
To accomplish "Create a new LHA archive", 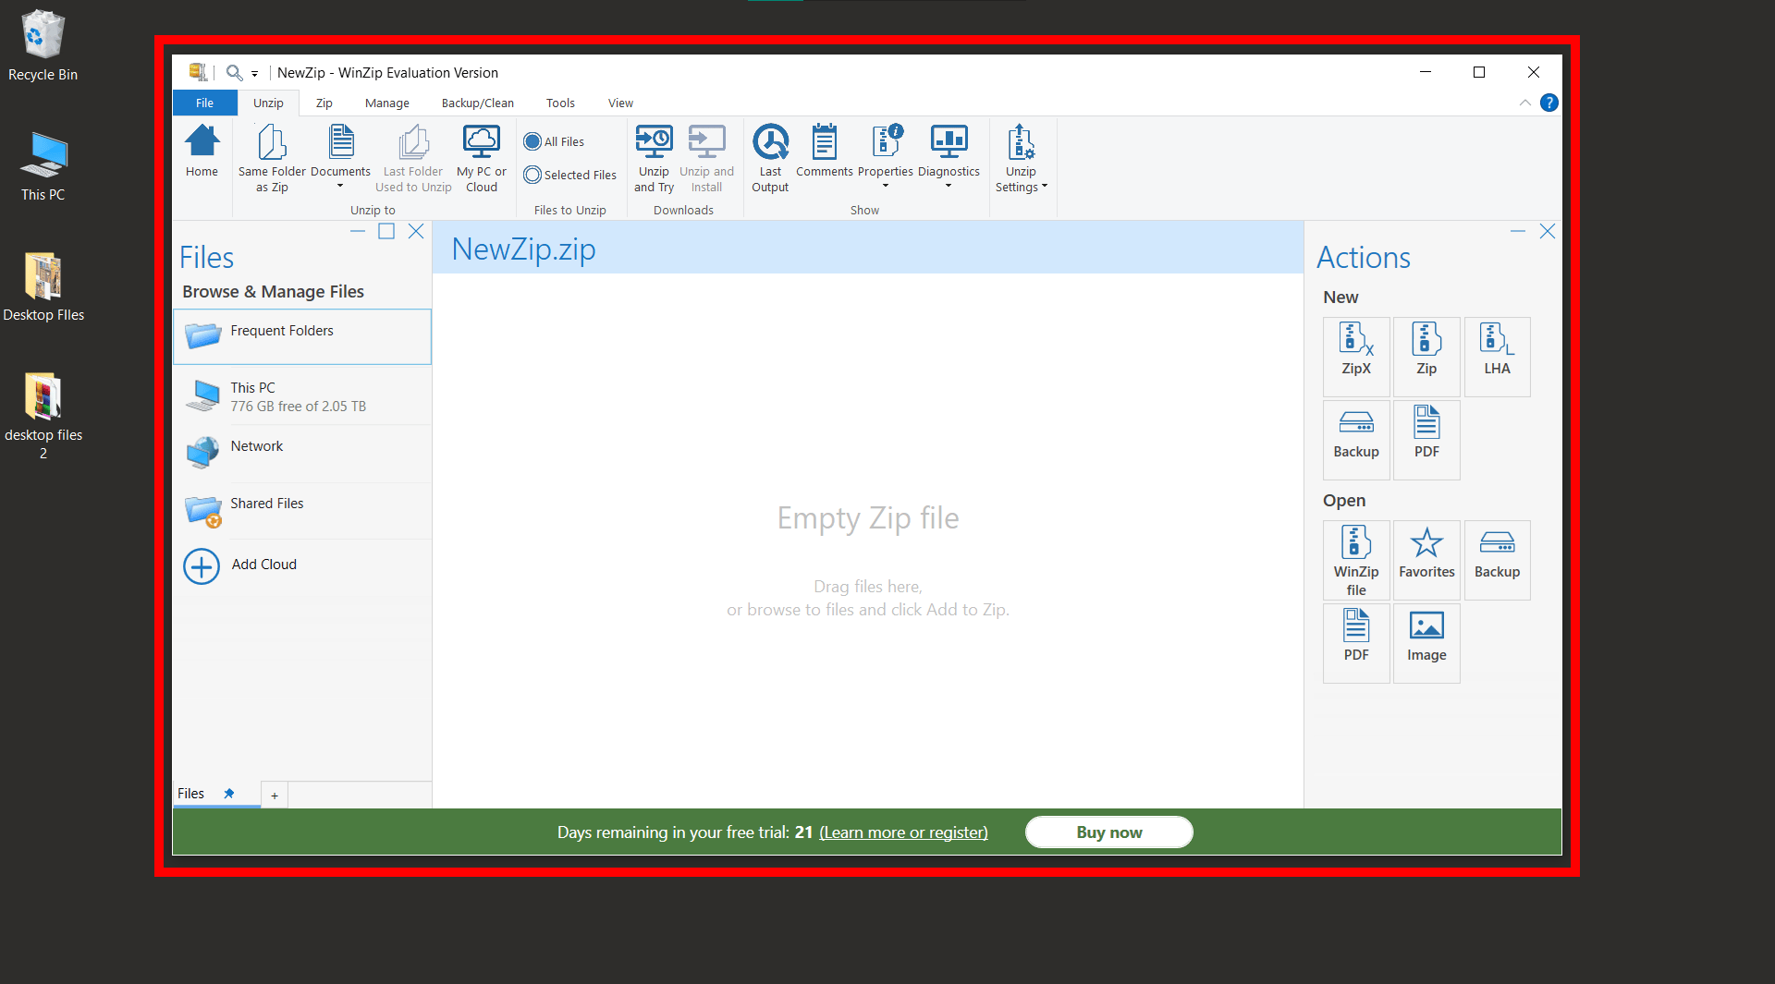I will click(1496, 356).
